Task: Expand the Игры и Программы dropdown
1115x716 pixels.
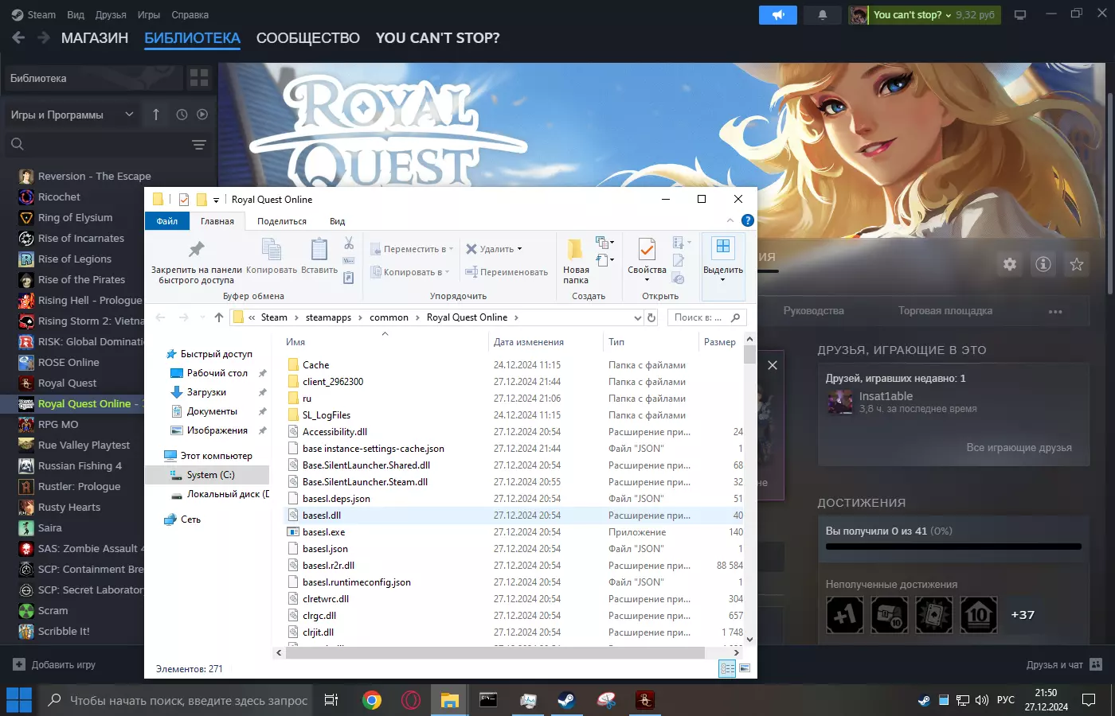Action: tap(129, 115)
